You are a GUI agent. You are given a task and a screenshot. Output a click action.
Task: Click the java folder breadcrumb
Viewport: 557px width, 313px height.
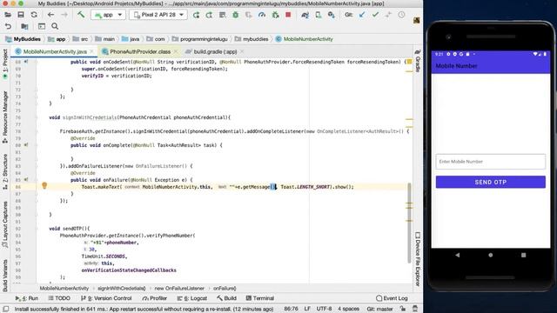pyautogui.click(x=131, y=39)
